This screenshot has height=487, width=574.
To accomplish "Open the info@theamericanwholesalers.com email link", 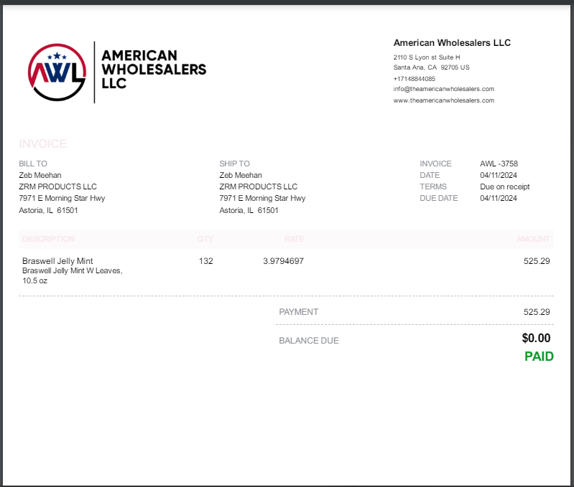I will pos(444,89).
